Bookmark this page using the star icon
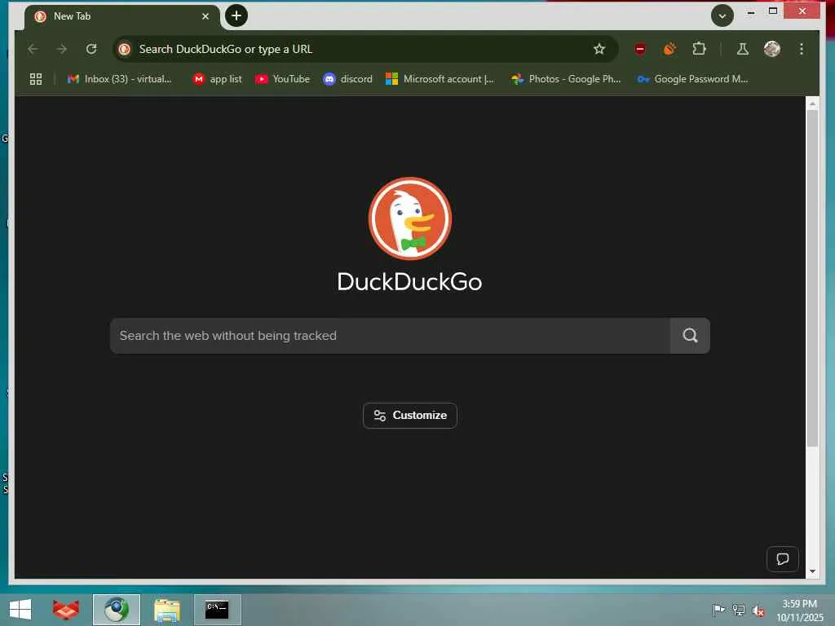 click(x=599, y=49)
